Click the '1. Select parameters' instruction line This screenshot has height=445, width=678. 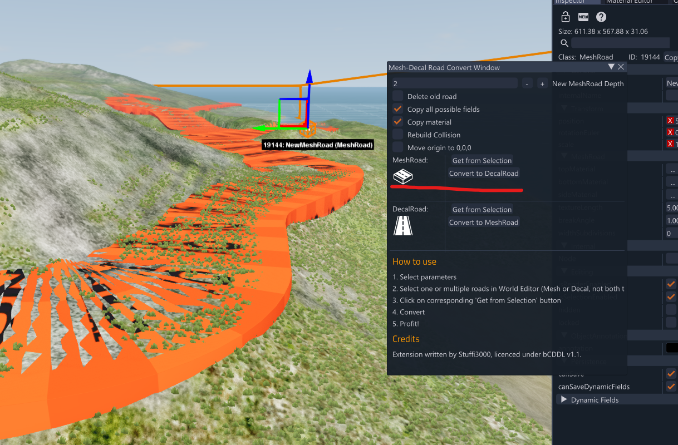[x=424, y=277]
